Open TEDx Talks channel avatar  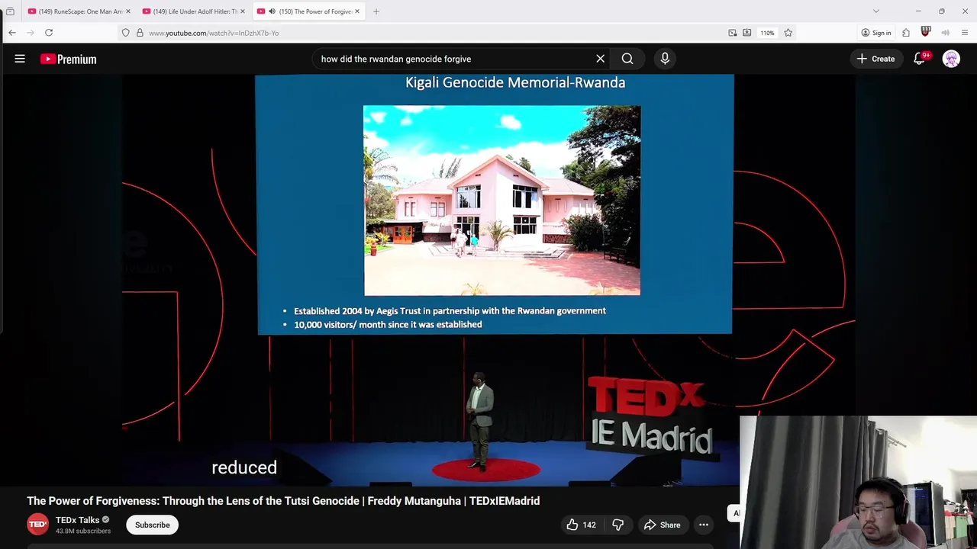tap(37, 525)
